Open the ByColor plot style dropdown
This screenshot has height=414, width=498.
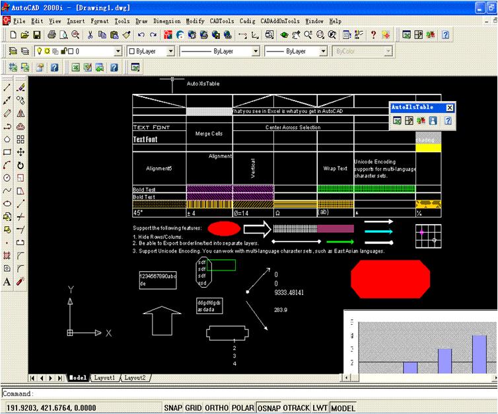(x=388, y=51)
